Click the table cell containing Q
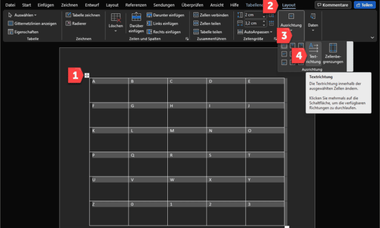Image resolution: width=380 pixels, height=228 pixels. click(x=148, y=164)
